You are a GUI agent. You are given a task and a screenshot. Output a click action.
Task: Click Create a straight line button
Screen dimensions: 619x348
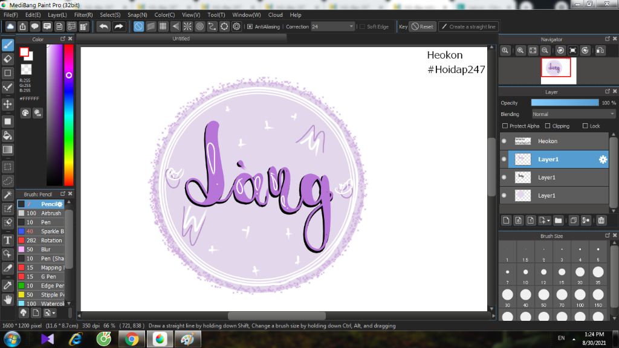click(468, 27)
